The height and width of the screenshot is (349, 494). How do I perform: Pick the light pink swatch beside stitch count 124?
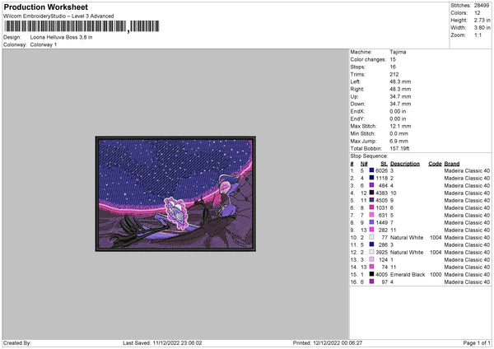[371, 259]
